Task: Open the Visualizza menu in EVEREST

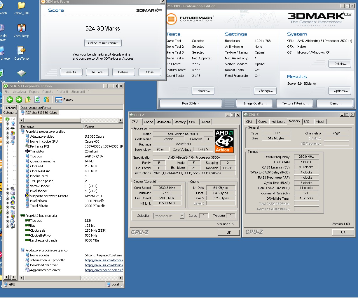Action: tap(19, 92)
